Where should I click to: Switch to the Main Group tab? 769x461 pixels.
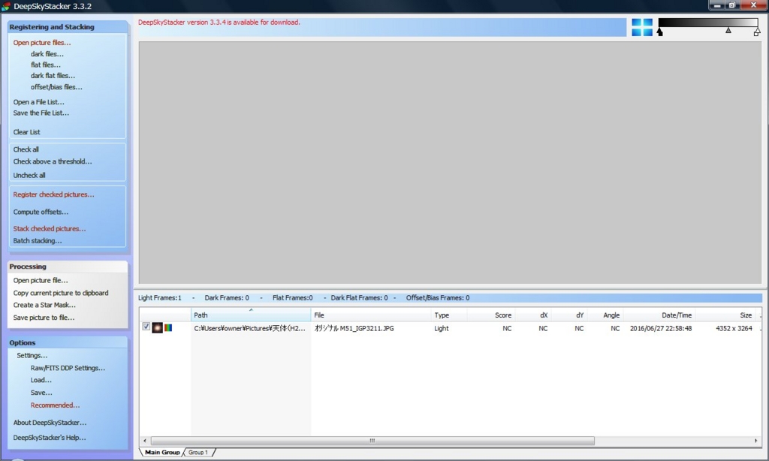coord(162,452)
